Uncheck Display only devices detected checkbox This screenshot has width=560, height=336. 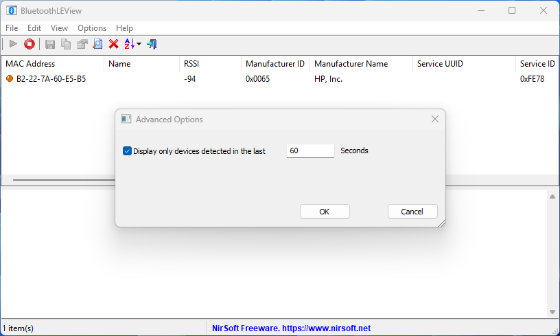point(127,151)
